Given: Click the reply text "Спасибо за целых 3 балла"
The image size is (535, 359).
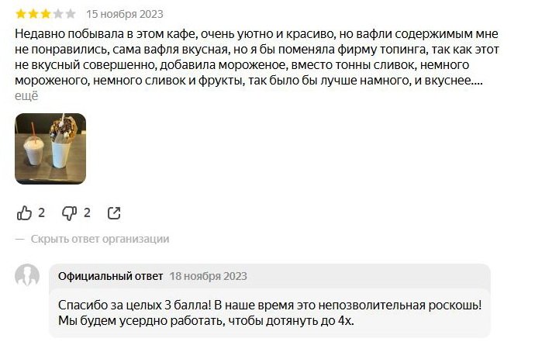Looking at the screenshot, I should [x=270, y=313].
